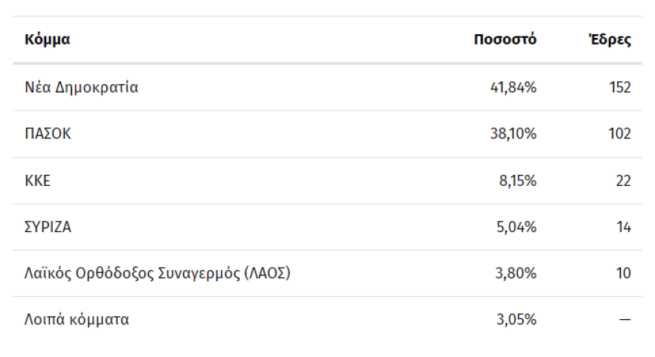Click the 102 seats cell
The image size is (655, 357).
(x=619, y=134)
